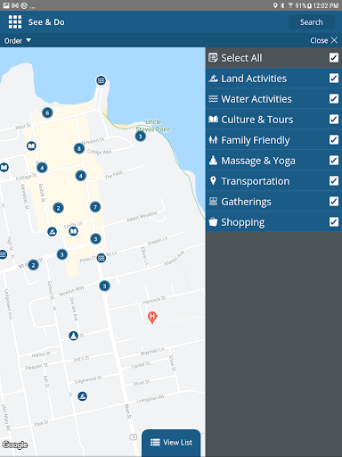Uncheck the Culture & Tours checkbox
Screen dimensions: 342x457
coord(334,120)
